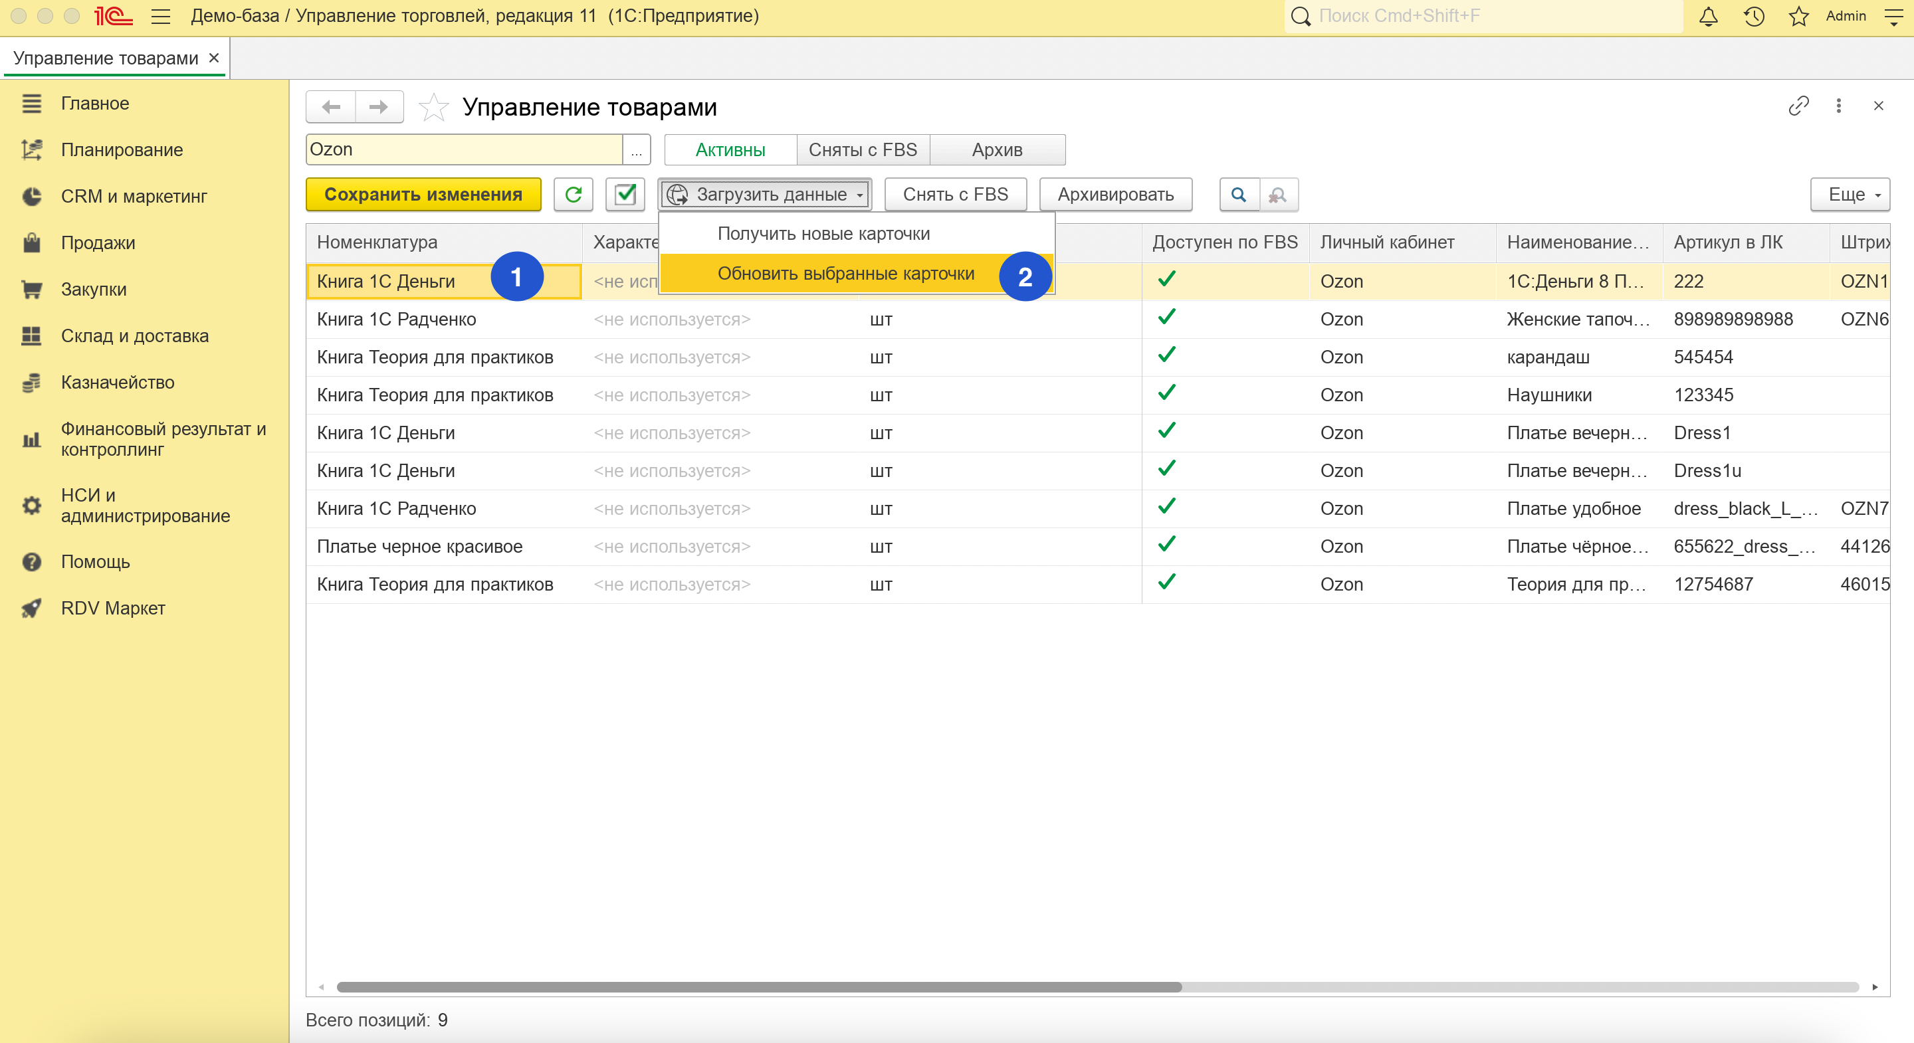Open the main hamburger menu icon
1914x1043 pixels.
160,17
